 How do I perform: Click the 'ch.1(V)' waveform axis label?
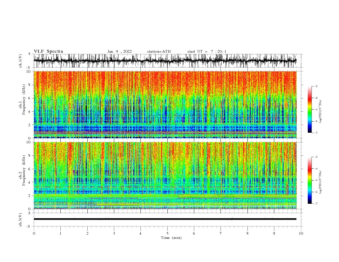pyautogui.click(x=21, y=61)
